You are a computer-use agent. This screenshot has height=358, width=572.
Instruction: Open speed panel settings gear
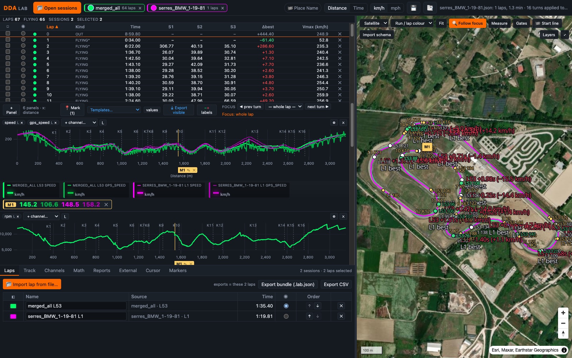[x=334, y=122]
